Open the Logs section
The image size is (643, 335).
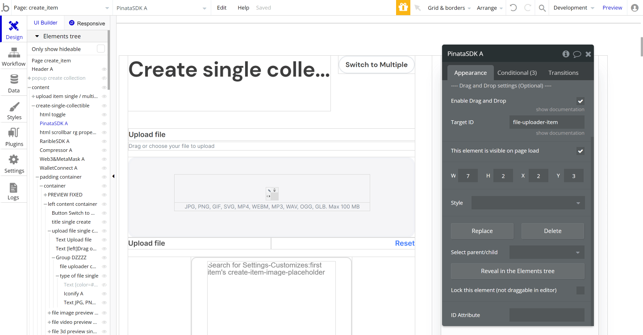click(13, 191)
